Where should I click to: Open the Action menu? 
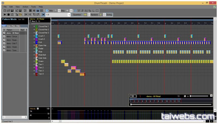tap(25, 7)
